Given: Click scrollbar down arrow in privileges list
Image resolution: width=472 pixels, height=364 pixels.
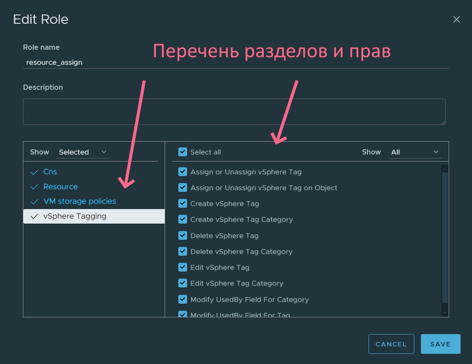Looking at the screenshot, I should pos(445,313).
